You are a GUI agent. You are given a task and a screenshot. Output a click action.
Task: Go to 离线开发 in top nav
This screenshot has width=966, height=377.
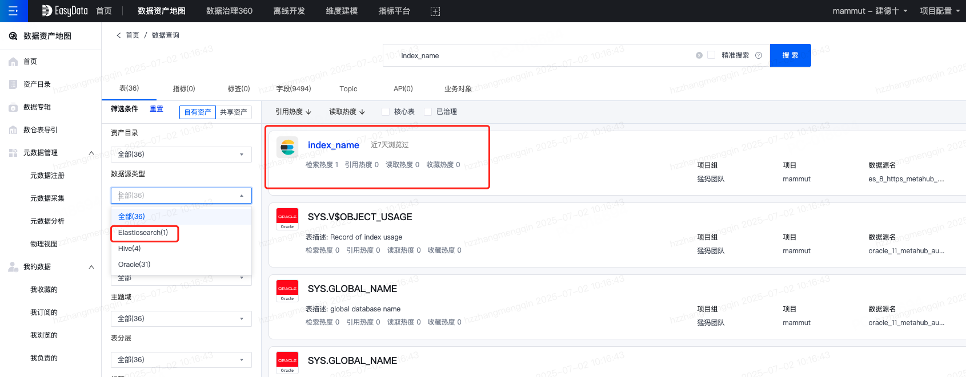[x=289, y=11]
